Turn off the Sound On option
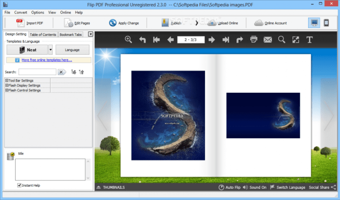Image resolution: width=340 pixels, height=200 pixels. (x=255, y=187)
